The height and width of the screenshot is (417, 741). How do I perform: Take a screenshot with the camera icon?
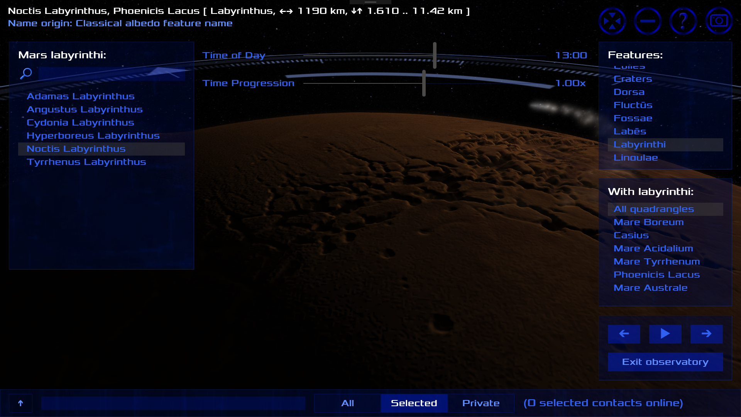719,21
